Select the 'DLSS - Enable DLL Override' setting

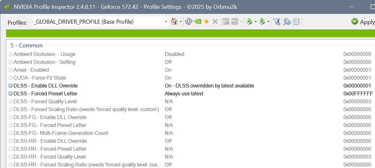45,86
